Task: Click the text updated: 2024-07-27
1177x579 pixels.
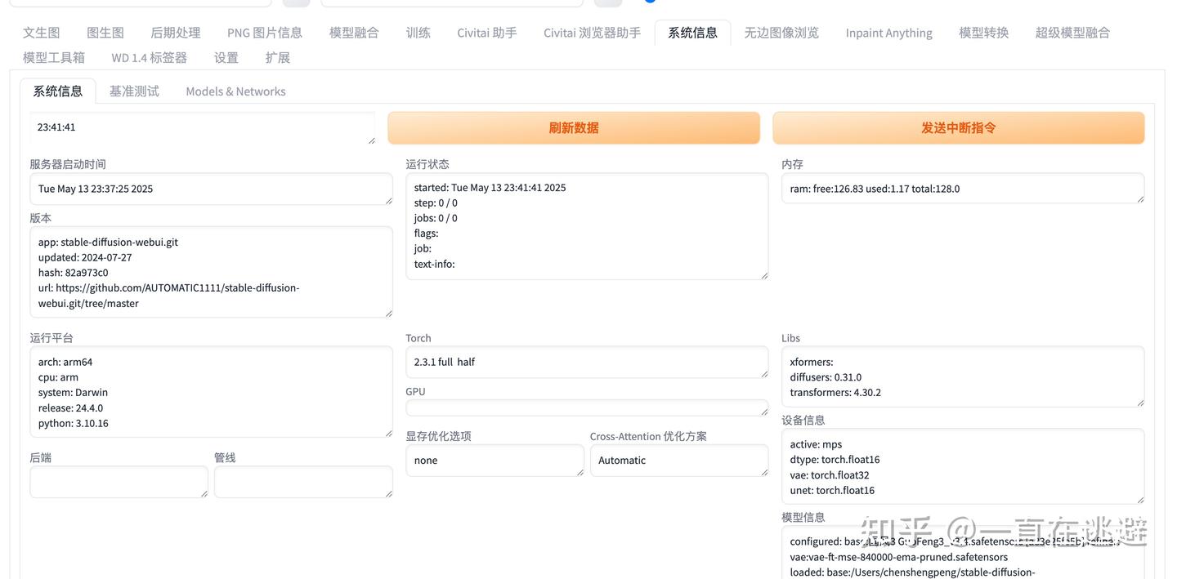Action: coord(85,257)
